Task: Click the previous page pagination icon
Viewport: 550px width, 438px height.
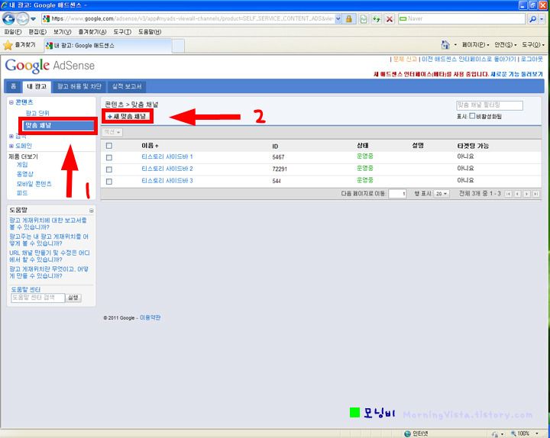Action: click(x=517, y=194)
